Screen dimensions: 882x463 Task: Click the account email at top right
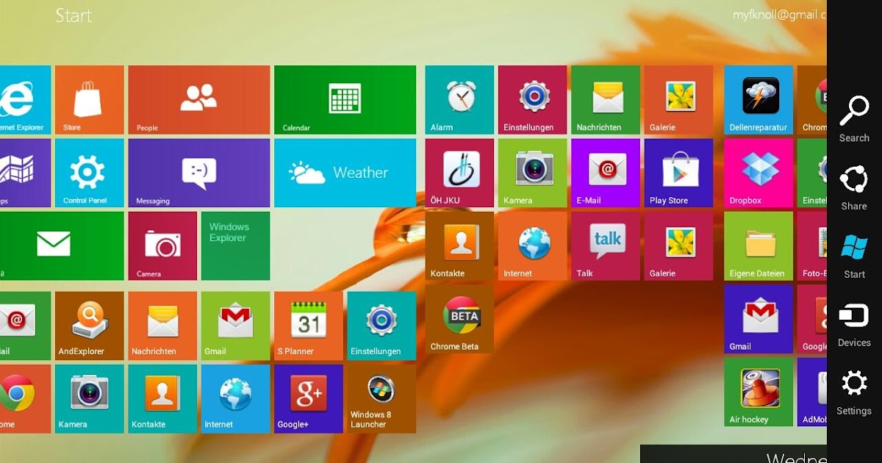[x=779, y=15]
